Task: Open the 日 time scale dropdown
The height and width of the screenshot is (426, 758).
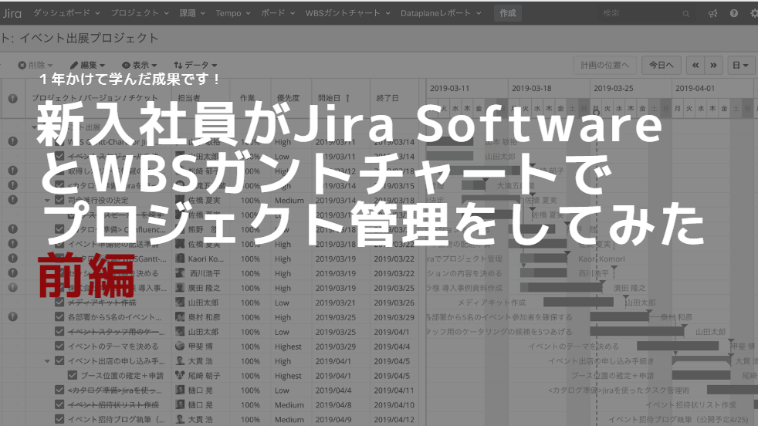Action: tap(740, 65)
